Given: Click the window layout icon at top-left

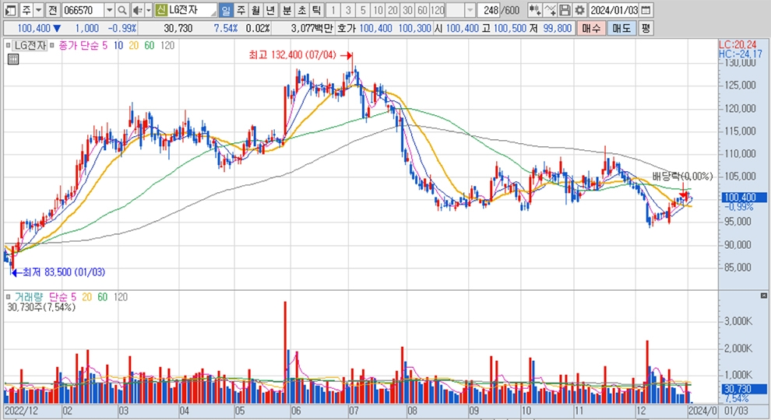Looking at the screenshot, I should point(9,10).
